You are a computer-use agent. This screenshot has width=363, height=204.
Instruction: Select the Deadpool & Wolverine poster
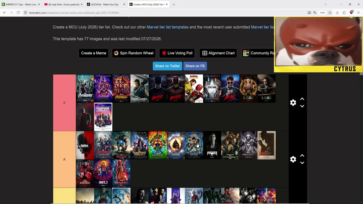click(x=194, y=88)
